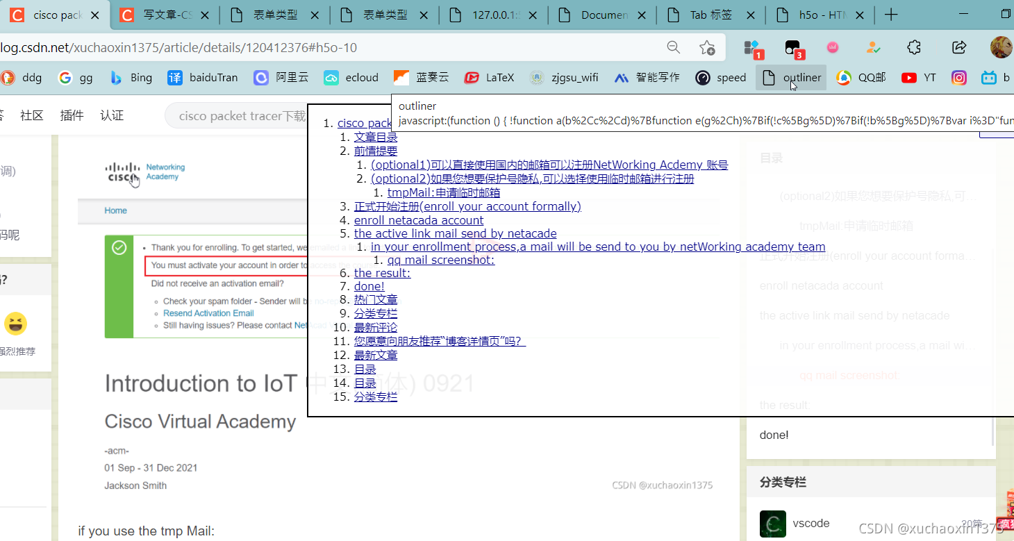This screenshot has height=541, width=1014.
Task: Open the zjgsu_wifi bookmark
Action: 564,78
